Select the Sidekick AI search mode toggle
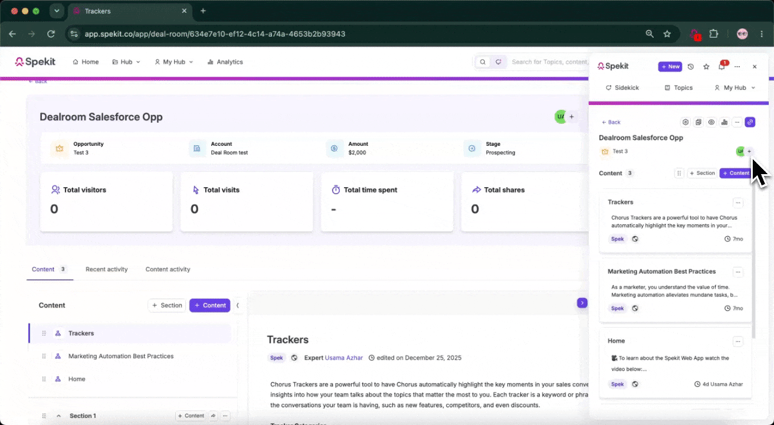Screen dimensions: 774x425 click(x=498, y=62)
